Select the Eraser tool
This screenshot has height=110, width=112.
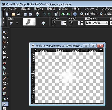(x=4, y=88)
